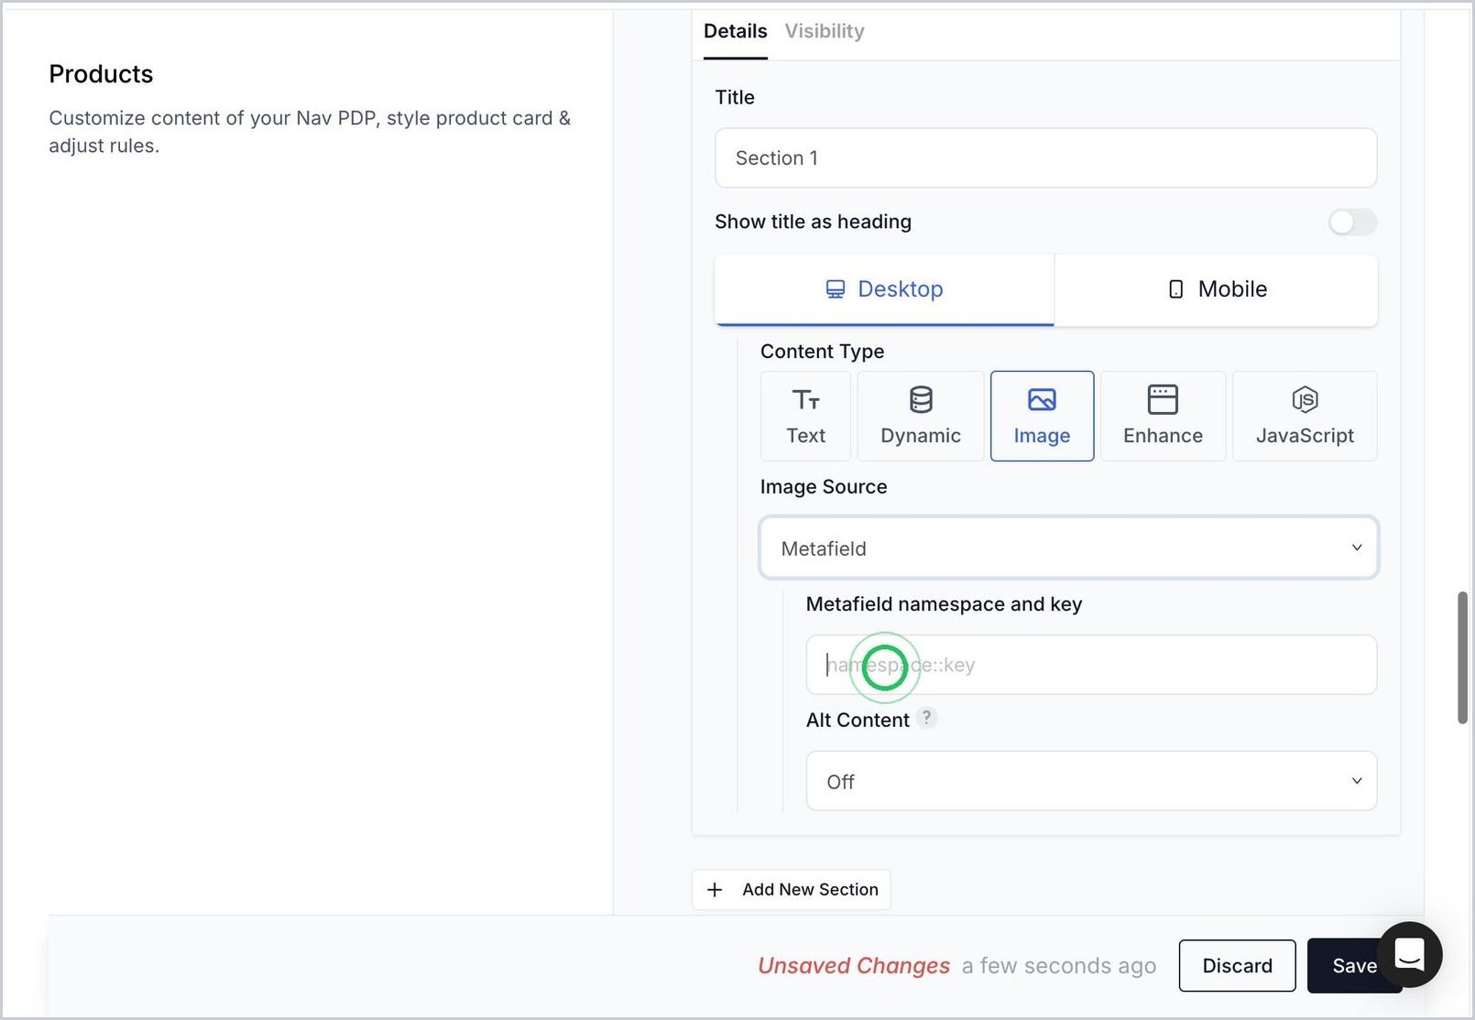
Task: Select the Dynamic content type
Action: pos(921,416)
